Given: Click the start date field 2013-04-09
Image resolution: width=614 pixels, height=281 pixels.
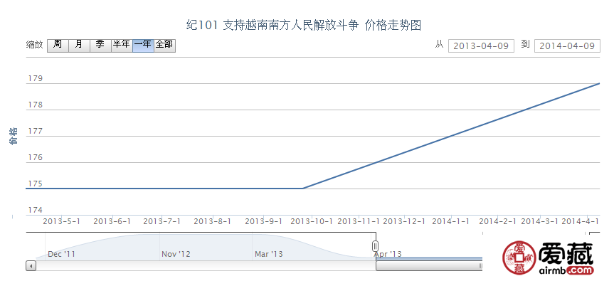Looking at the screenshot, I should tap(481, 46).
